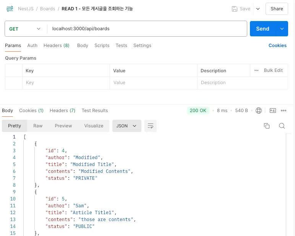Open the Bulk Edit options ellipsis

pos(256,70)
